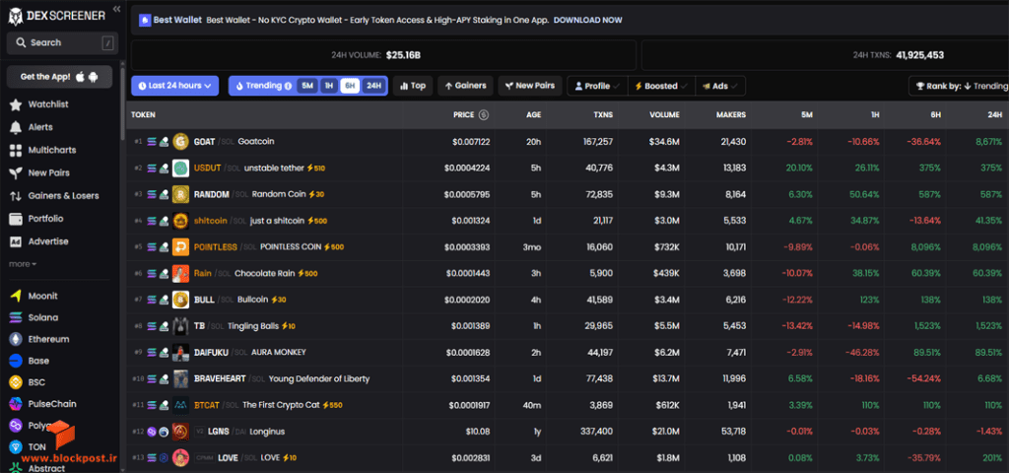Open the Advertise icon in sidebar
Image resolution: width=1009 pixels, height=473 pixels.
click(16, 241)
